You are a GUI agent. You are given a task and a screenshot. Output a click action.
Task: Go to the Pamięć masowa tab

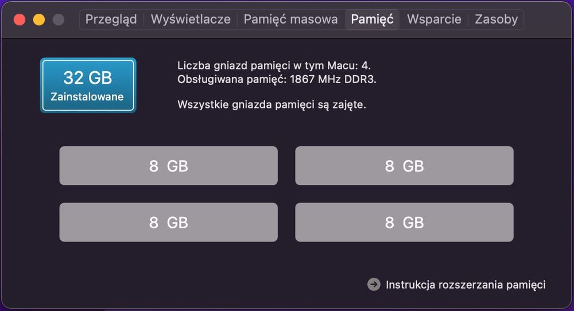click(x=290, y=19)
